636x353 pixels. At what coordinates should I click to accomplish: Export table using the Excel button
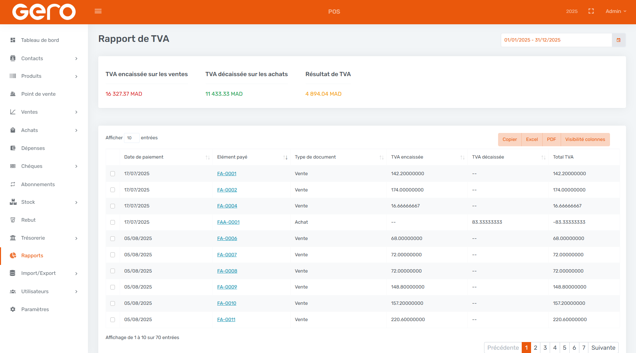[x=532, y=140]
